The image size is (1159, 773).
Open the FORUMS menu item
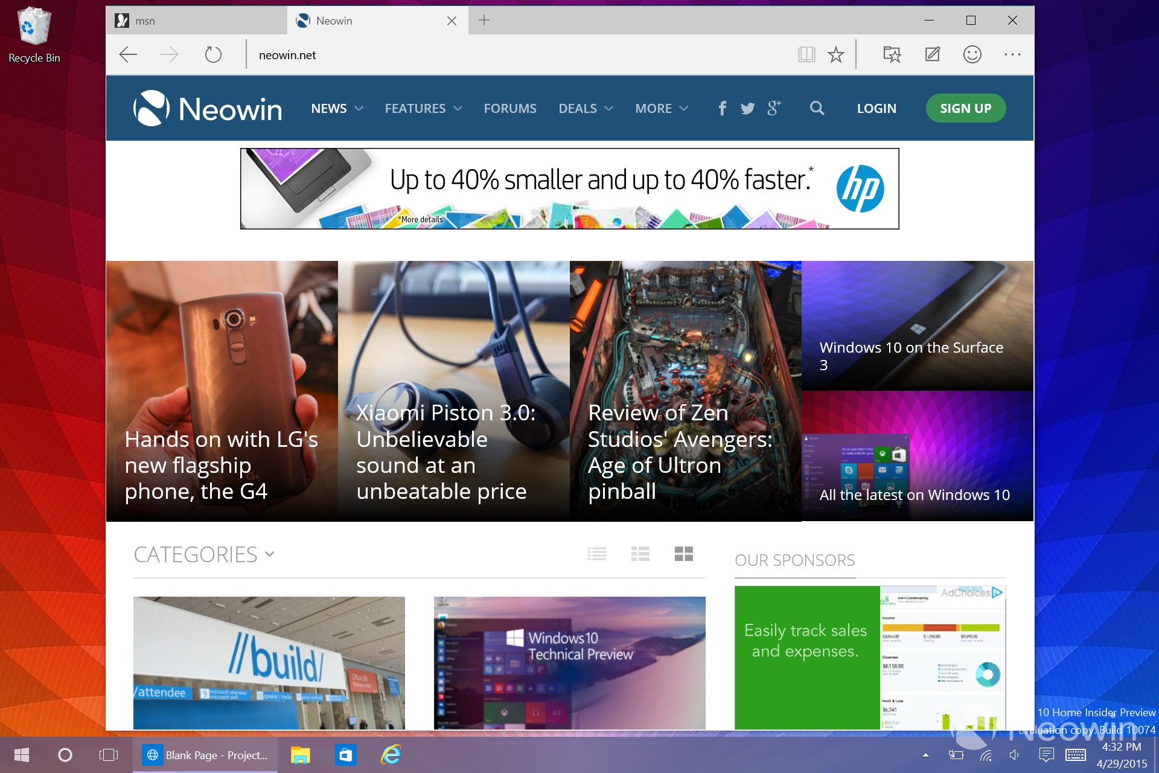point(510,108)
